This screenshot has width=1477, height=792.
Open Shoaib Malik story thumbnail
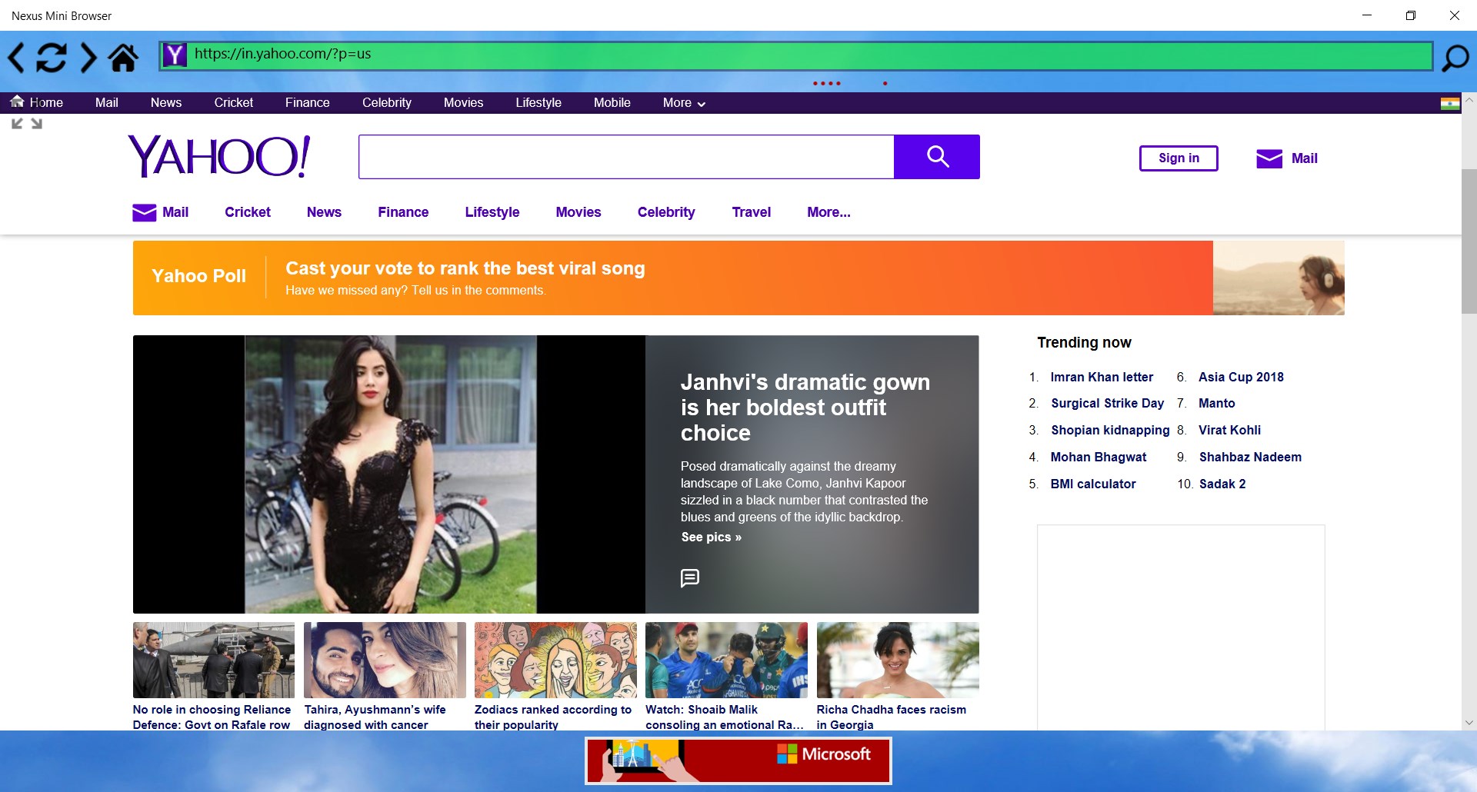click(x=726, y=660)
